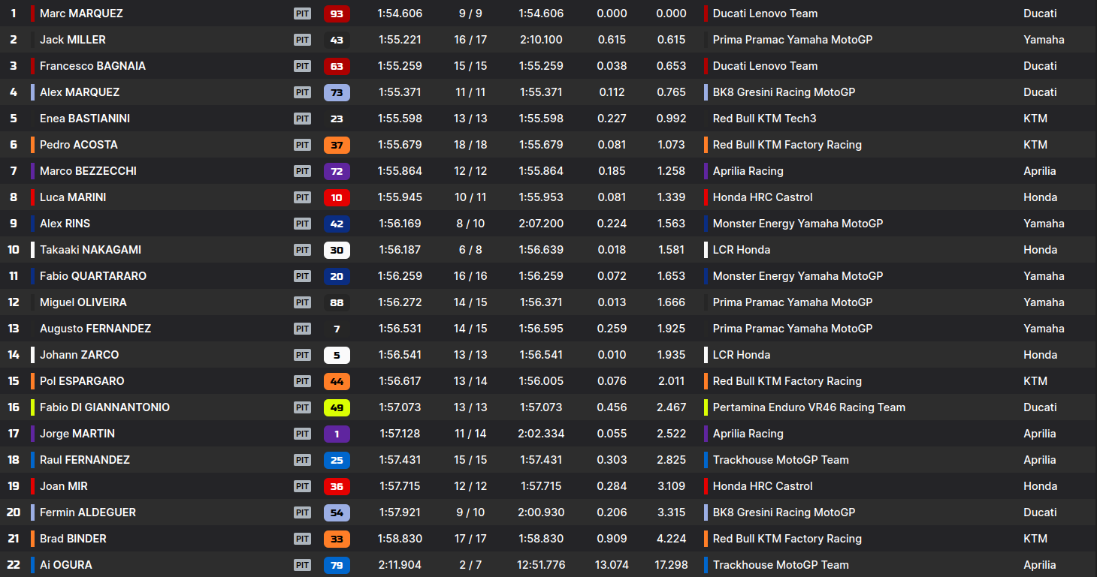Viewport: 1097px width, 577px height.
Task: Click the orange team bar beside Pedro Acosta
Action: click(x=33, y=145)
